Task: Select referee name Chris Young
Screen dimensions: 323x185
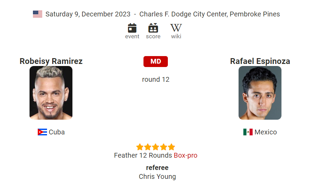Action: (x=157, y=176)
